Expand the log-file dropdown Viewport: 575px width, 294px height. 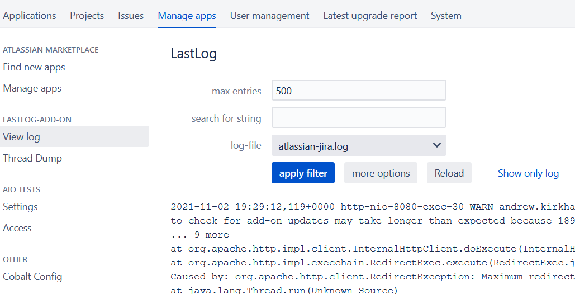pyautogui.click(x=358, y=146)
